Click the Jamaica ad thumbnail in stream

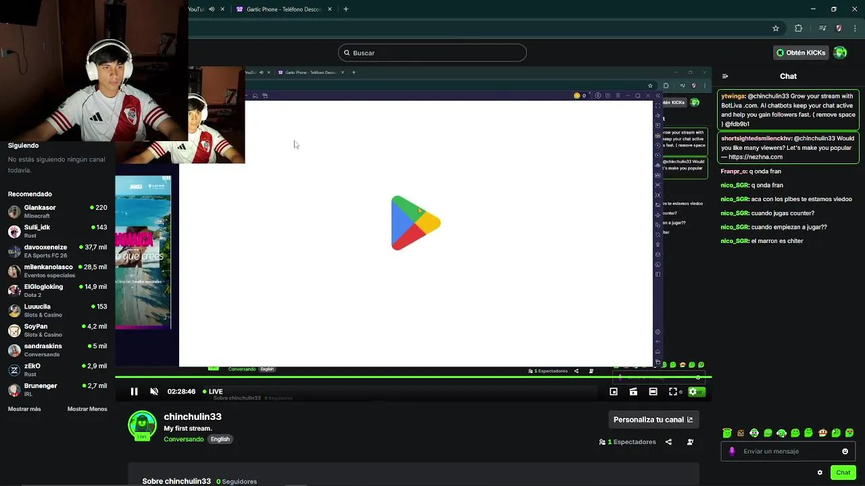(143, 252)
